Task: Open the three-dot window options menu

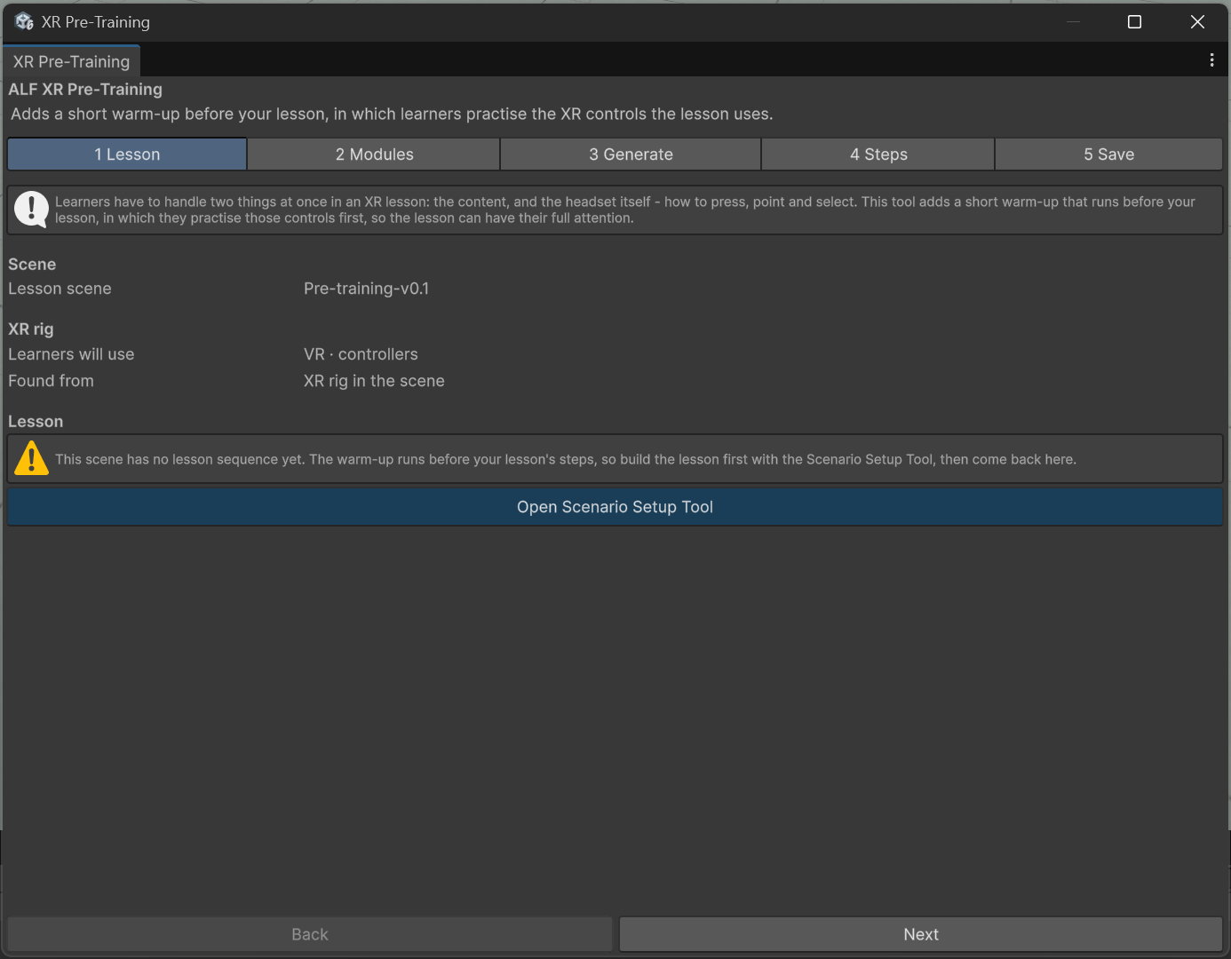Action: click(x=1211, y=59)
